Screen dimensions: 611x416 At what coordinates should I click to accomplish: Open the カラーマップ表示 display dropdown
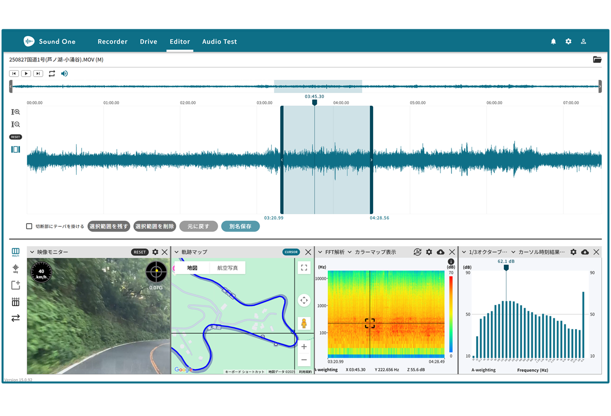pyautogui.click(x=372, y=252)
